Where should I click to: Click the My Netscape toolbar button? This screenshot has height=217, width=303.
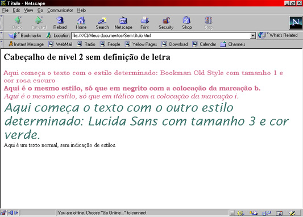123,23
